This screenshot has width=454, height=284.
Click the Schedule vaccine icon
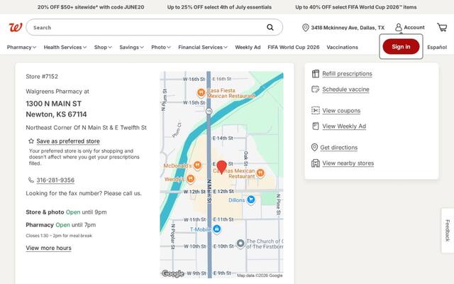coord(315,89)
